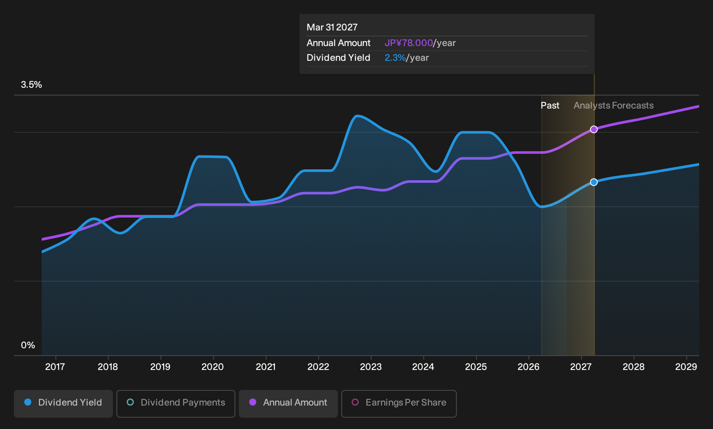This screenshot has width=713, height=429.
Task: Click the JP¥78.000 annual amount value
Action: [x=409, y=43]
